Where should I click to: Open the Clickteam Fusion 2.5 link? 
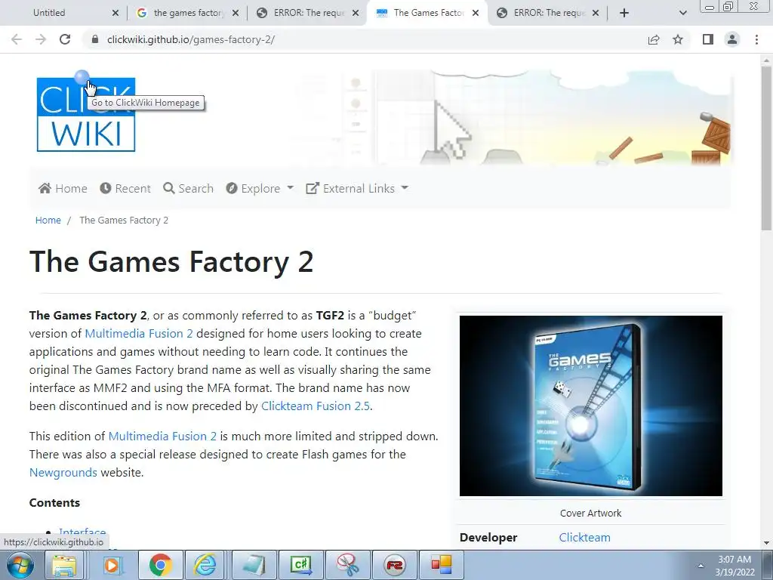(x=315, y=406)
